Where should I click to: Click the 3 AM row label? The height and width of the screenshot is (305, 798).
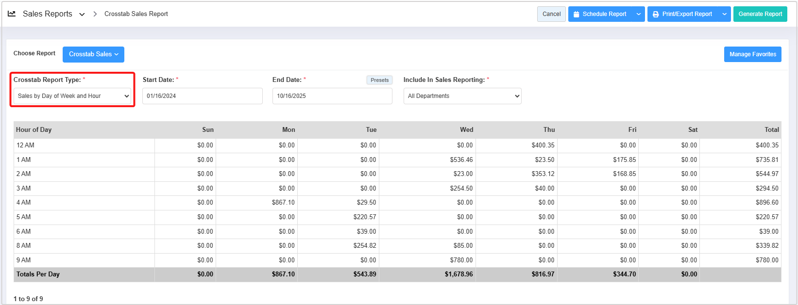pyautogui.click(x=23, y=189)
